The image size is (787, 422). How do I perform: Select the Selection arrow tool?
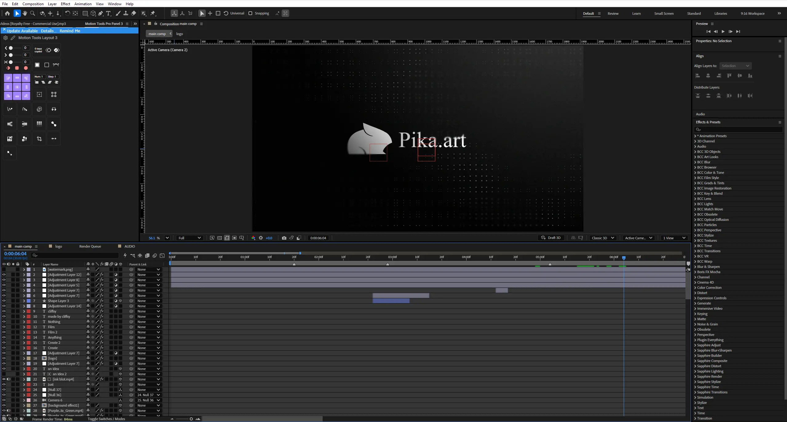coord(17,13)
